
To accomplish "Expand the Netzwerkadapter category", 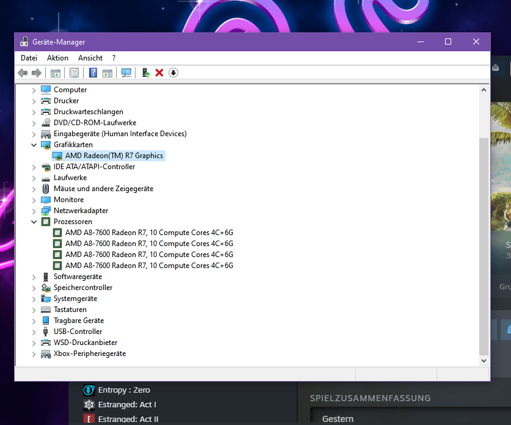I will 34,211.
